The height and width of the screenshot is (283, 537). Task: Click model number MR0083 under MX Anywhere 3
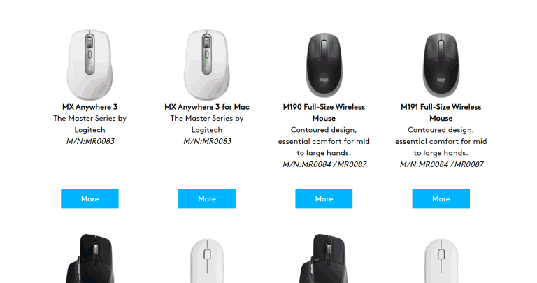click(90, 141)
